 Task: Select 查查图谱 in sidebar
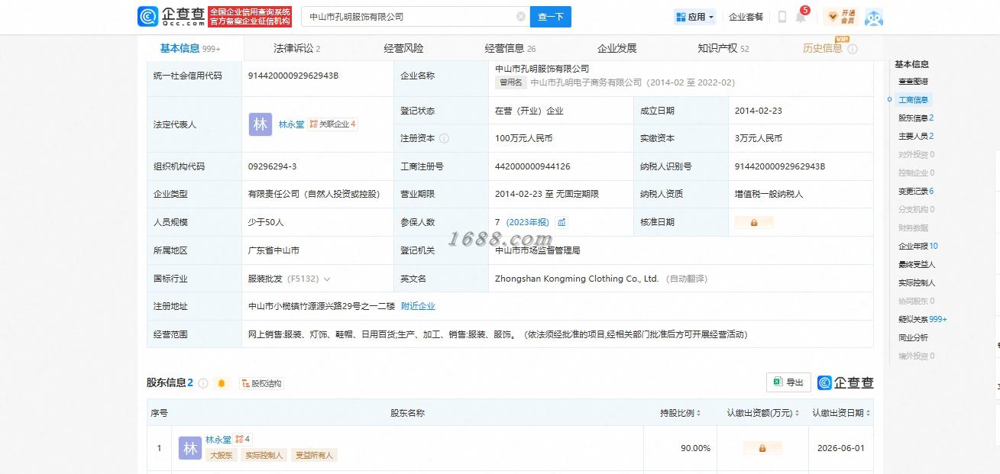(x=913, y=81)
